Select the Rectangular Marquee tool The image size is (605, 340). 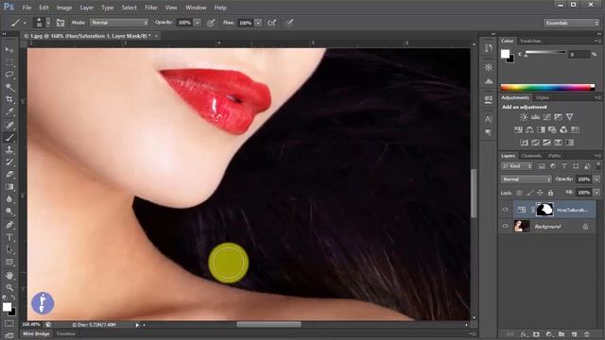click(9, 62)
